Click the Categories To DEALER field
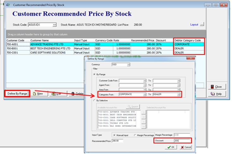 (165, 94)
